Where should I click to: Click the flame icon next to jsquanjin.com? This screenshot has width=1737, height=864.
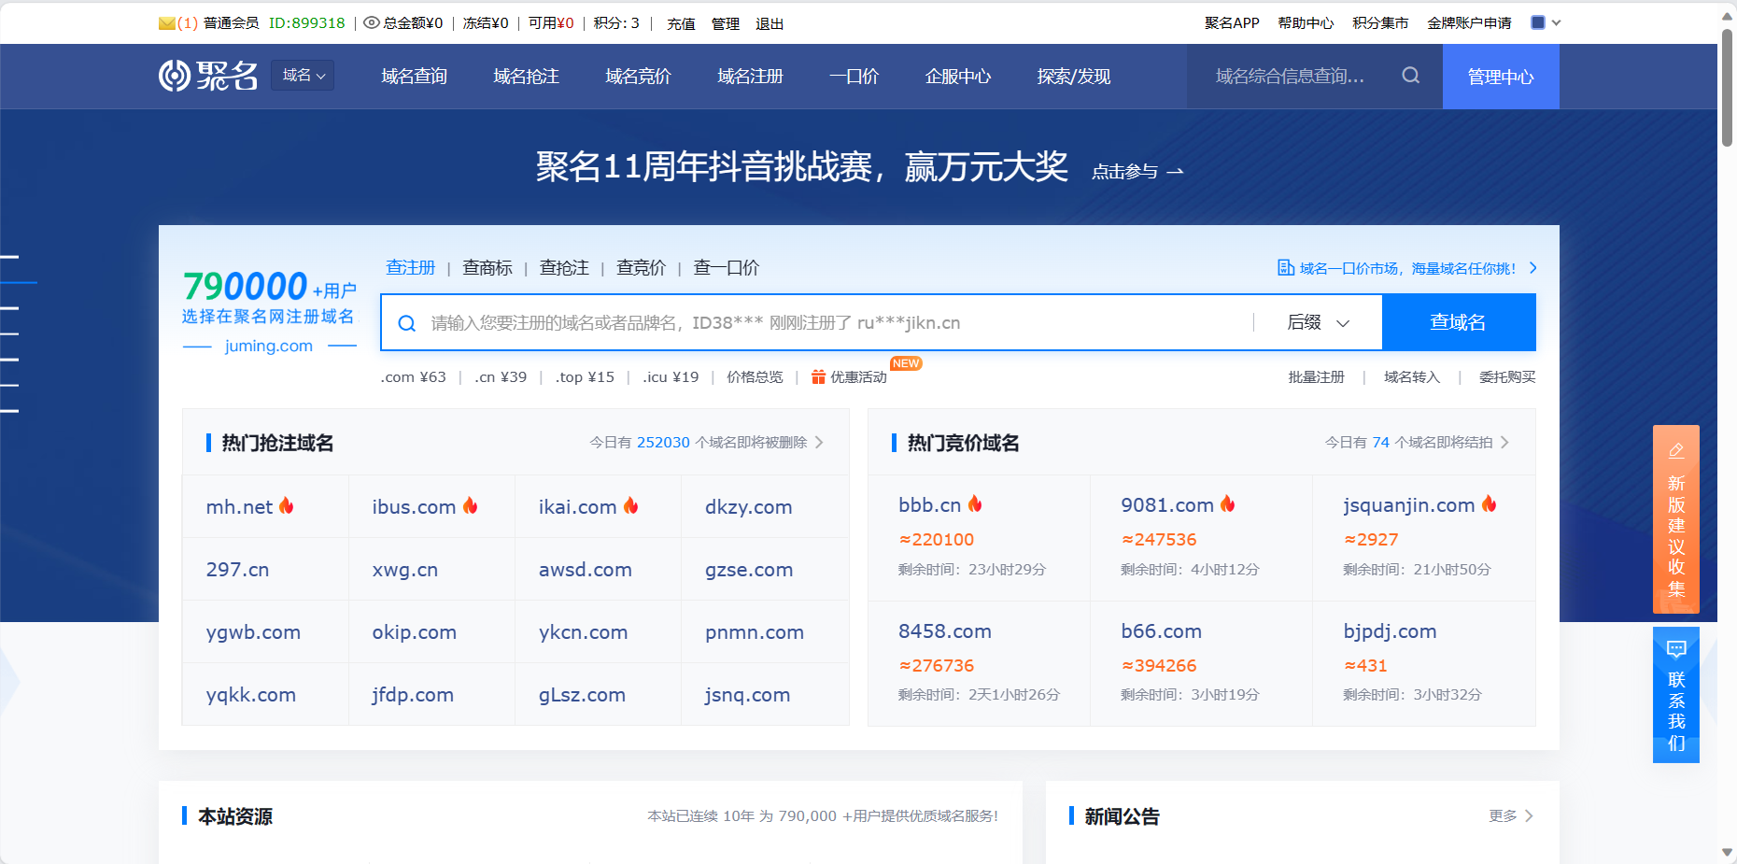click(1490, 503)
